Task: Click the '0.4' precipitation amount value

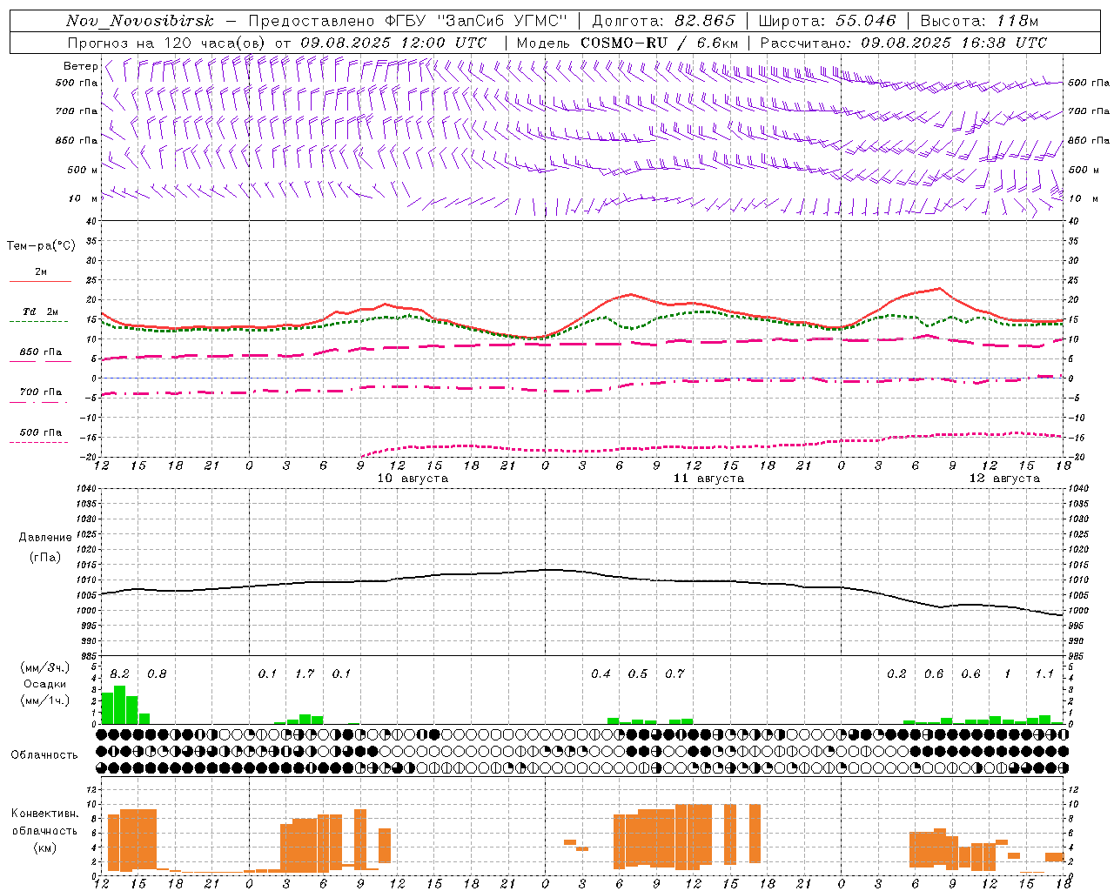Action: [x=601, y=673]
